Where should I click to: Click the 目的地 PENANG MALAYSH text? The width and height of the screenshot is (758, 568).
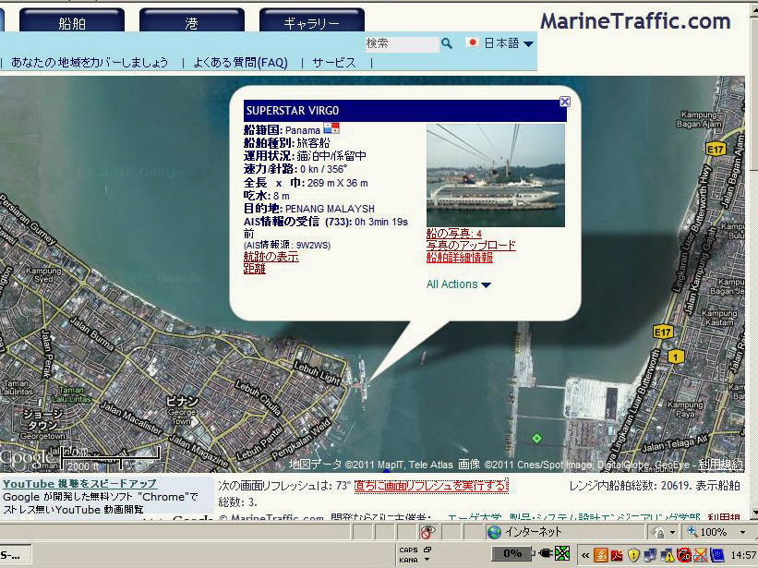click(309, 209)
